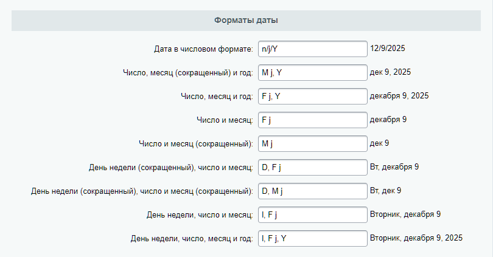Click the 'F j, Y' format input
This screenshot has width=493, height=257.
pyautogui.click(x=312, y=96)
